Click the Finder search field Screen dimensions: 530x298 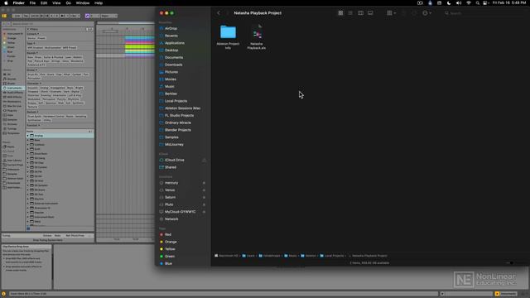484,13
